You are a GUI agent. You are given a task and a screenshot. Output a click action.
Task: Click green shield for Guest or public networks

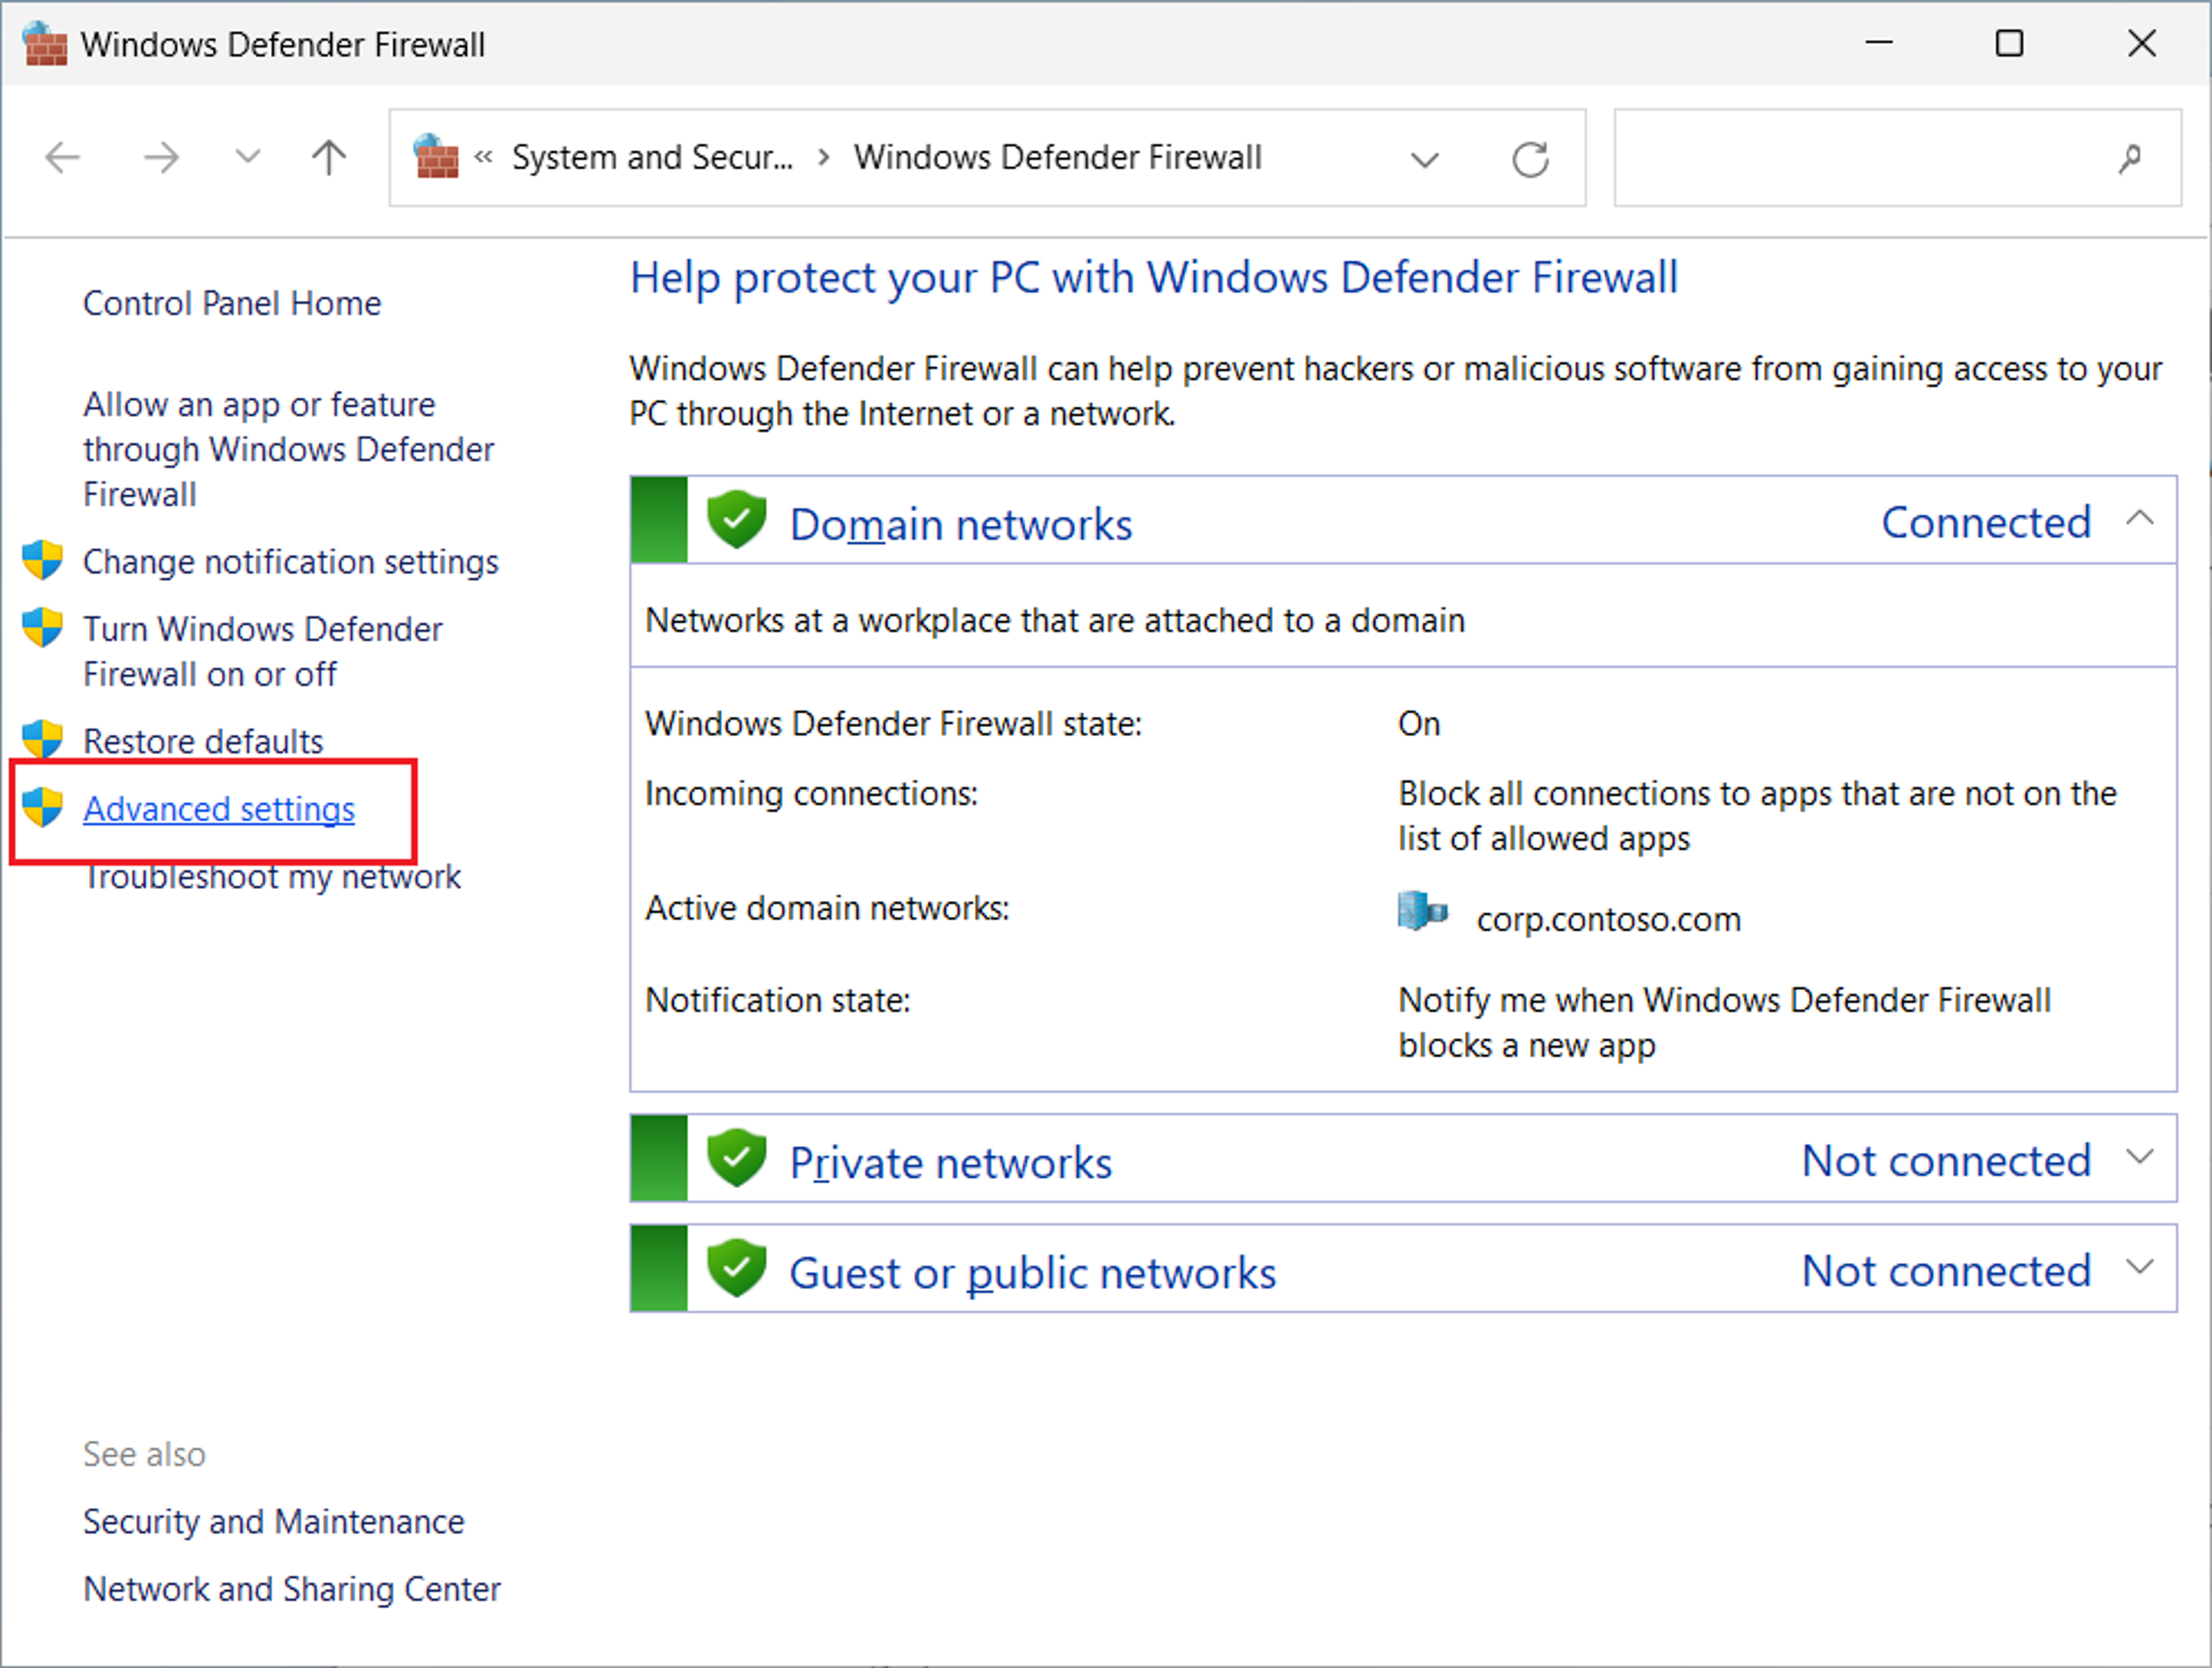pyautogui.click(x=736, y=1267)
